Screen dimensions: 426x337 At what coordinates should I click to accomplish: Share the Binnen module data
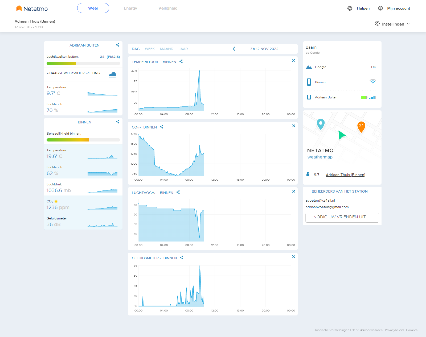[118, 122]
